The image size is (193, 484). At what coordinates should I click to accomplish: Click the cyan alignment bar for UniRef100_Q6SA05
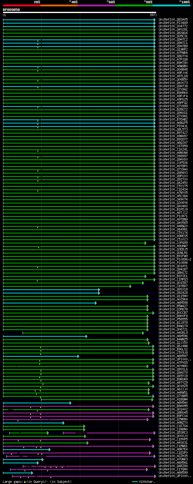[x=79, y=20]
